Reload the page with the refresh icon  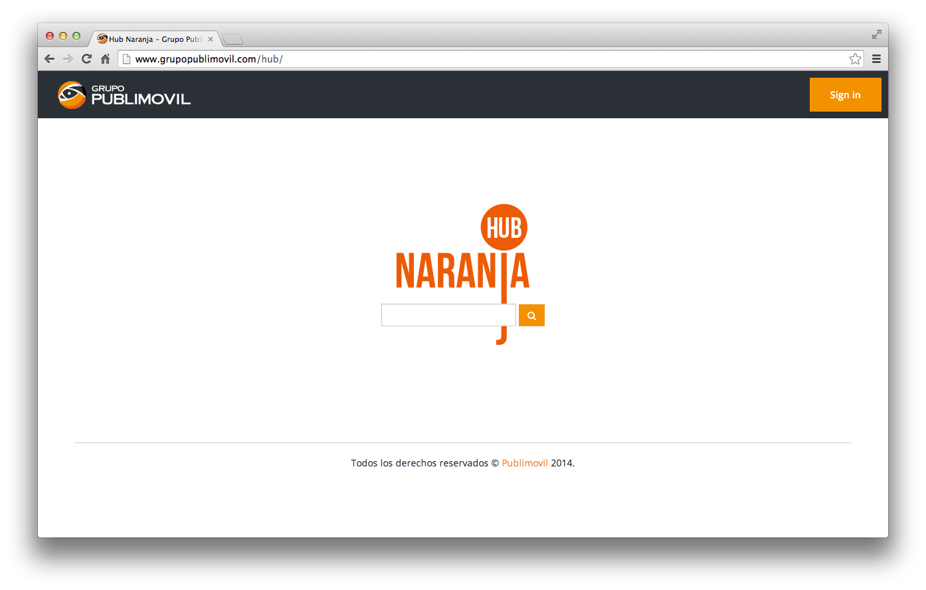[x=86, y=58]
